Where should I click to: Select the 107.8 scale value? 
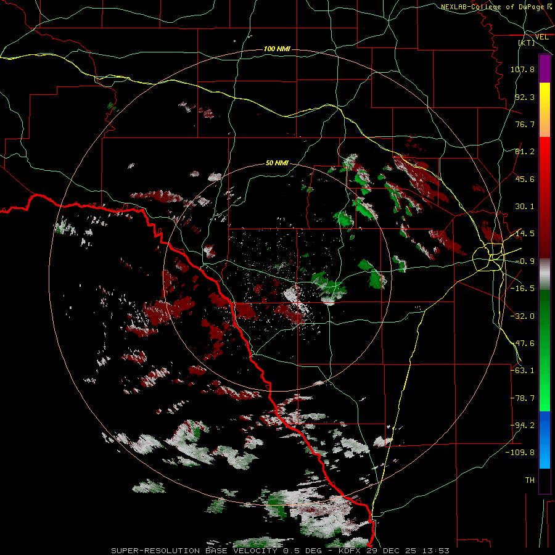[522, 69]
